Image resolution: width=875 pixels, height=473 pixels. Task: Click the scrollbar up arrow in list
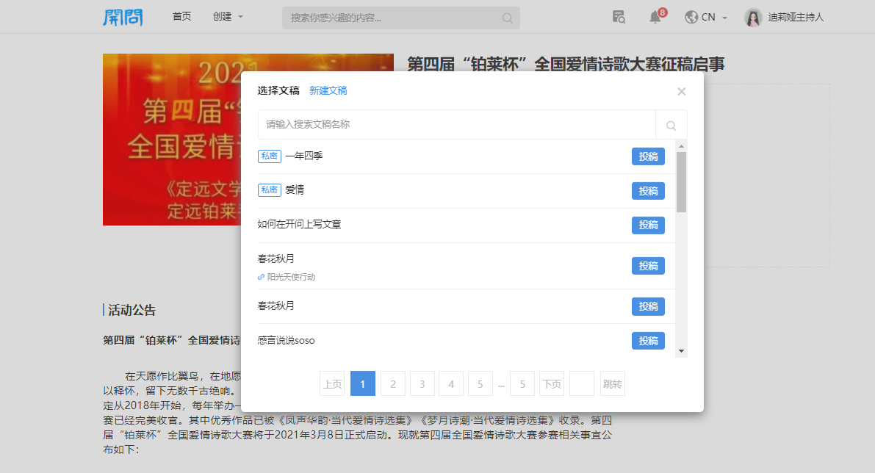tap(681, 146)
